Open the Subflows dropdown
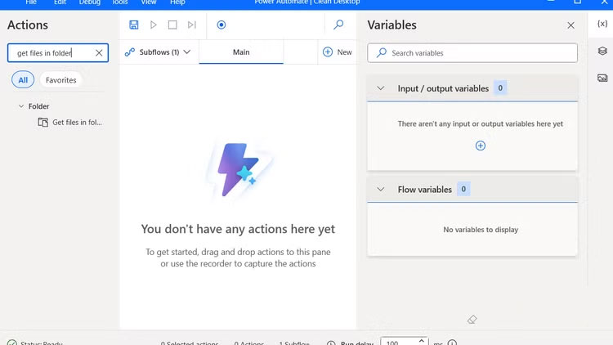The height and width of the screenshot is (345, 613). (158, 52)
